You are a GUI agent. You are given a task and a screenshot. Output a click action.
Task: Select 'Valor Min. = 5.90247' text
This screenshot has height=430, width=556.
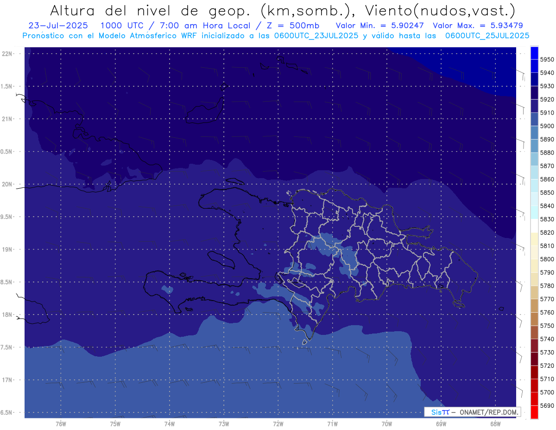381,26
